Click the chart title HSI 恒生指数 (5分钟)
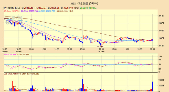Screen dimensions: 169x92 [x=84, y=4]
